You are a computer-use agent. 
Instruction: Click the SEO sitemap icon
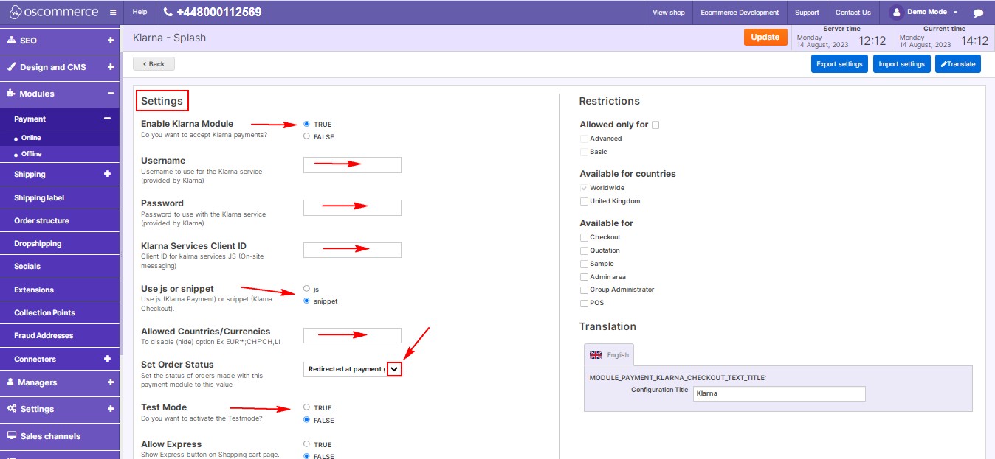point(12,41)
